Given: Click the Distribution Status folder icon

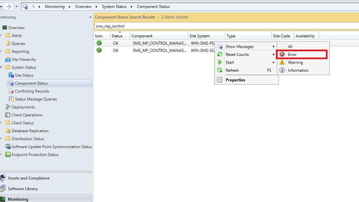Looking at the screenshot, I should [8, 138].
